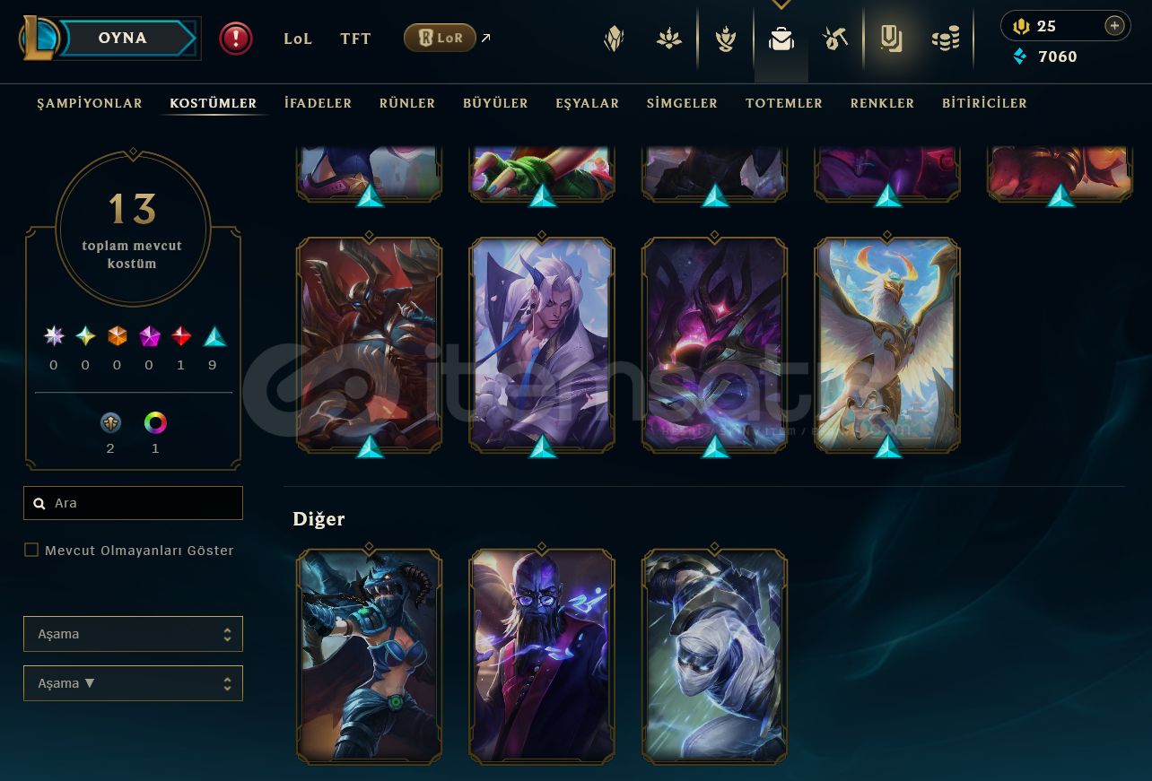Select the TFT game mode link
Screen dimensions: 1152x781
pos(355,39)
